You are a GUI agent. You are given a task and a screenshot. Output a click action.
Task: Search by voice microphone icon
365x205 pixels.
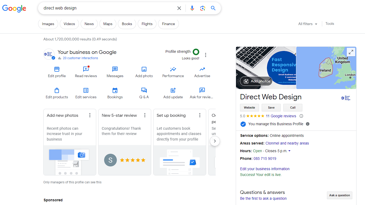click(x=192, y=8)
